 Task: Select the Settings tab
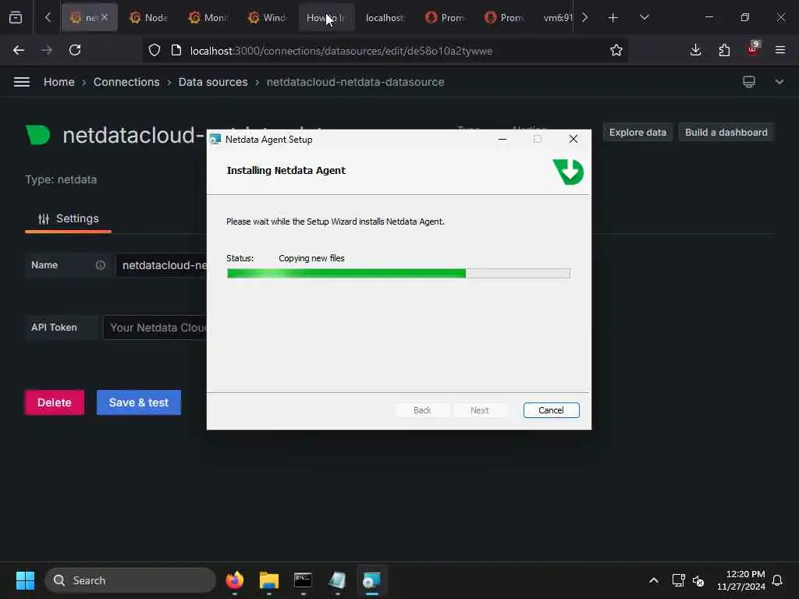pos(69,219)
